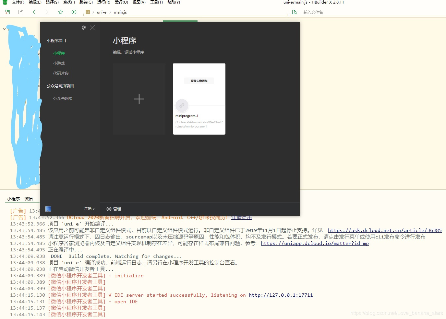
Task: Open WeChat devtools settings gear
Action: pyautogui.click(x=84, y=28)
